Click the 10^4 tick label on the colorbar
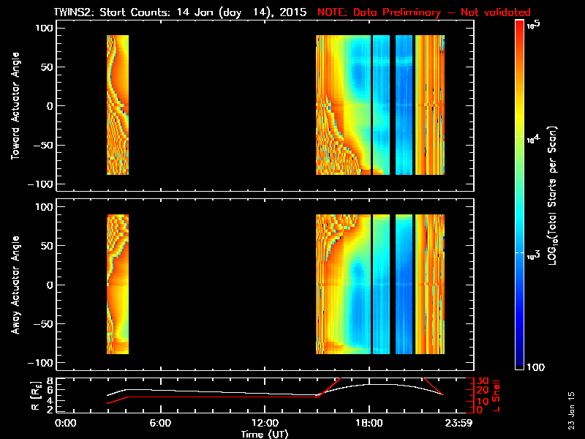This screenshot has width=585, height=439. pos(533,138)
